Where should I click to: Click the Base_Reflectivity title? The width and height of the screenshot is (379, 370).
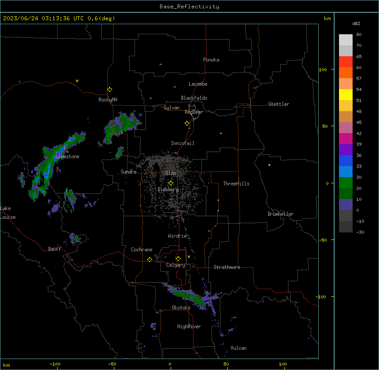click(189, 7)
